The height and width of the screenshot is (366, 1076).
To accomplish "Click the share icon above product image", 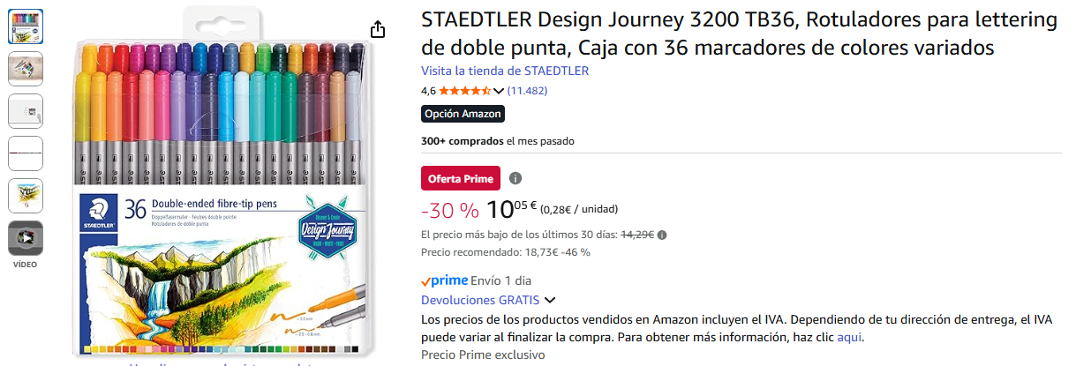I will [x=378, y=30].
